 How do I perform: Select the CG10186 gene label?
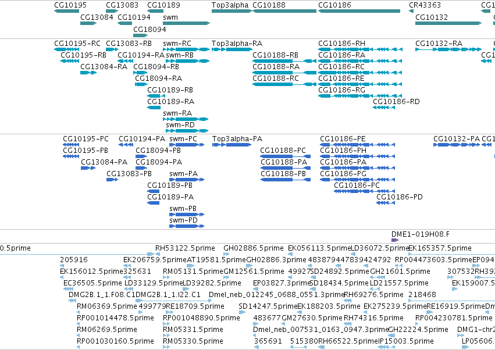tap(334, 5)
